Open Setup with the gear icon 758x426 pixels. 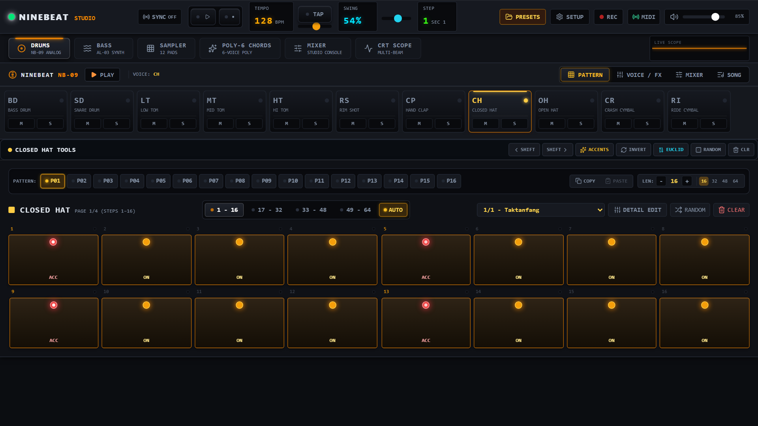(x=570, y=17)
